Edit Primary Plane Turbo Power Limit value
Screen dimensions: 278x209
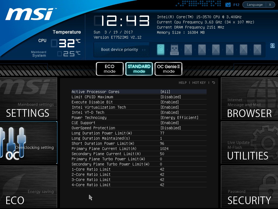click(x=161, y=159)
